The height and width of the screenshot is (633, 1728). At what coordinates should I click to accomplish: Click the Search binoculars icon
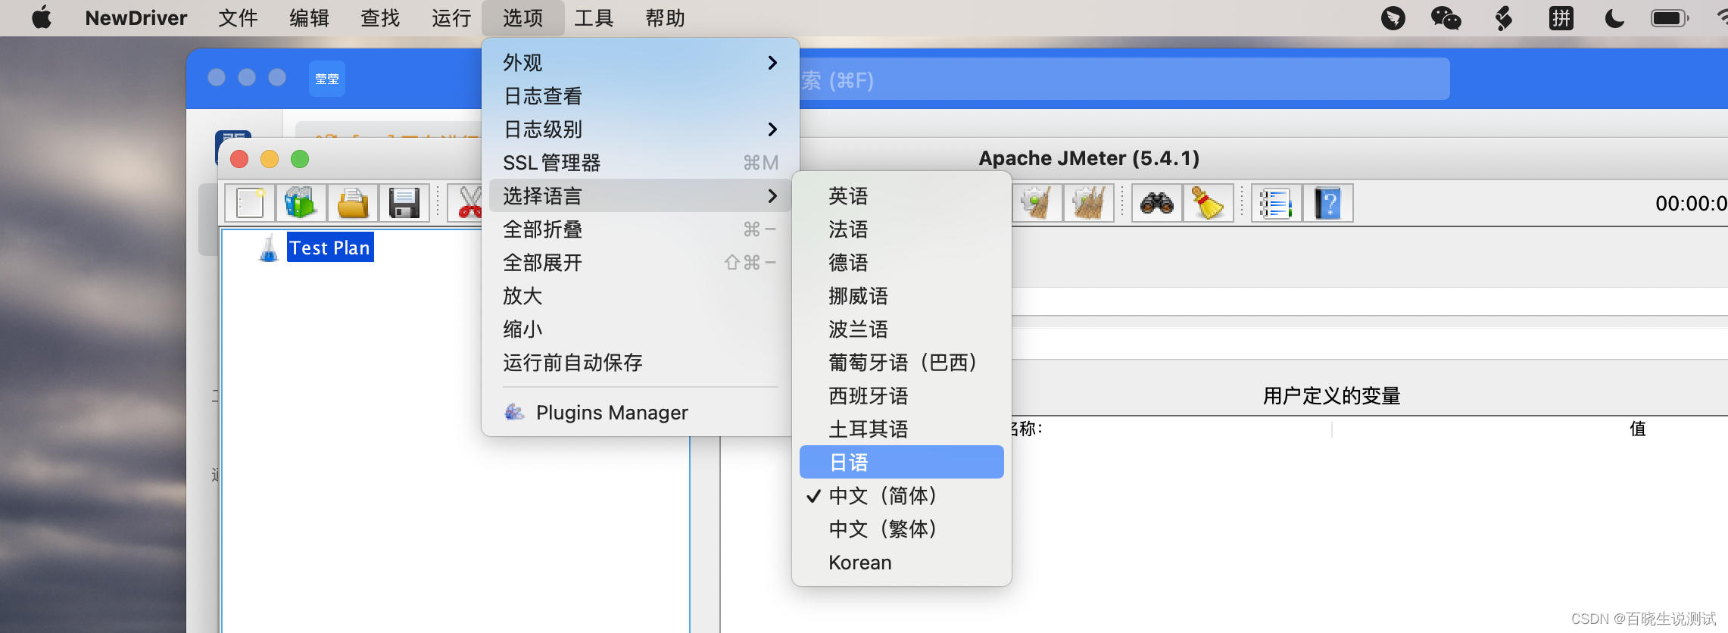point(1156,203)
